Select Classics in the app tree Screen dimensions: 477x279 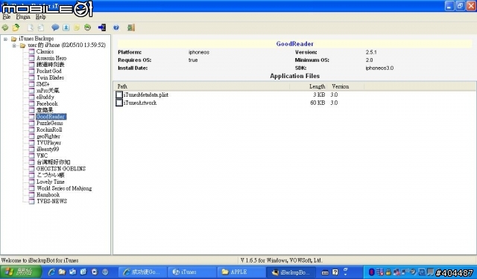(x=45, y=51)
